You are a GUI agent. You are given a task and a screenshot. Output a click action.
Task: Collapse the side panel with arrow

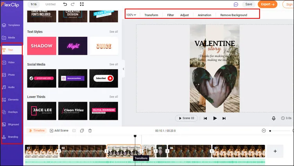[124, 69]
